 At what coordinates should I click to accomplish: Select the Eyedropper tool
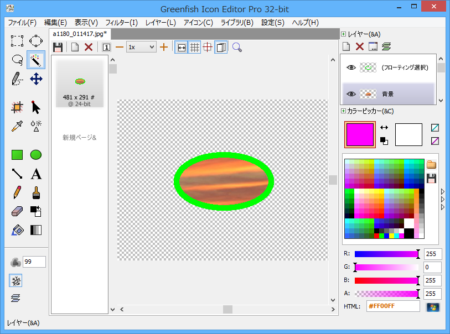(17, 126)
